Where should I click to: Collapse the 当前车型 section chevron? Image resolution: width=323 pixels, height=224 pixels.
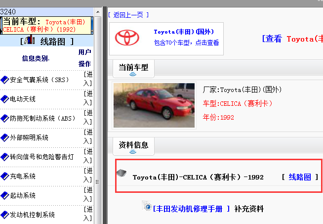click(x=133, y=74)
